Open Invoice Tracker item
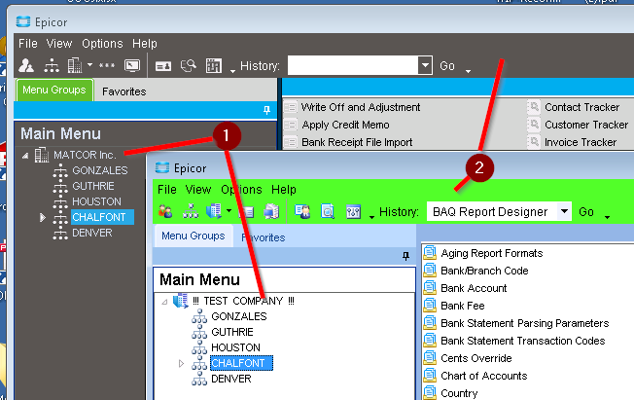634x400 pixels. [581, 142]
